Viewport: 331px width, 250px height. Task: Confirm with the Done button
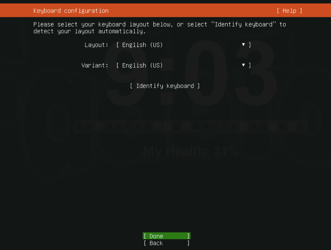(x=167, y=236)
